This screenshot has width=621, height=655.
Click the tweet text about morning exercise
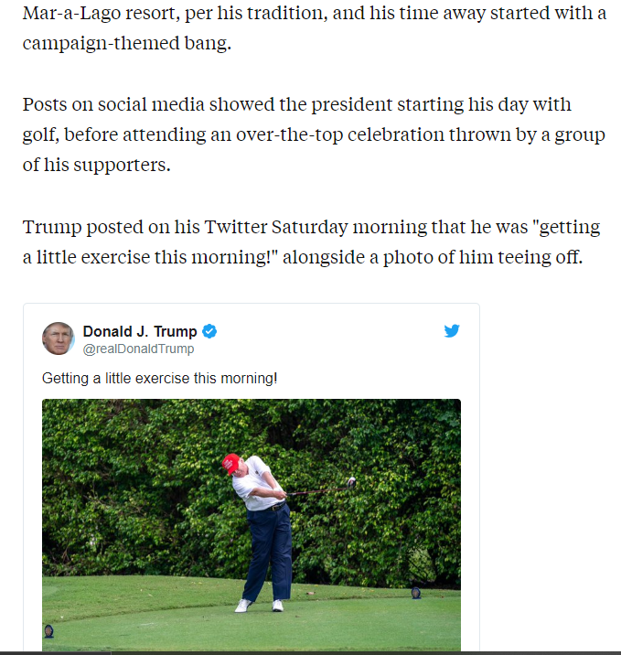(159, 378)
